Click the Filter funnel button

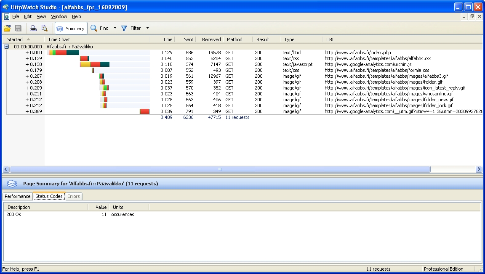tap(131, 28)
